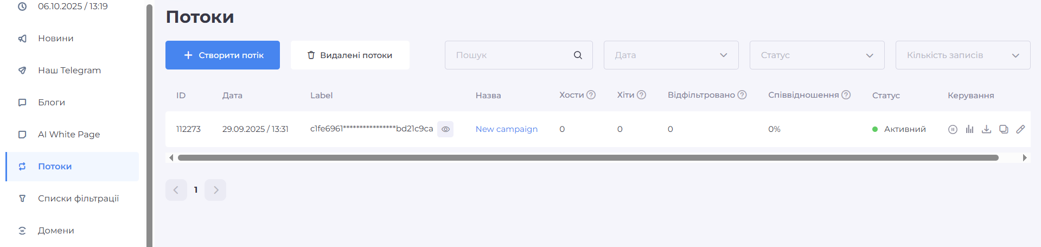1041x247 pixels.
Task: Open AI White Page in sidebar
Action: pos(69,134)
